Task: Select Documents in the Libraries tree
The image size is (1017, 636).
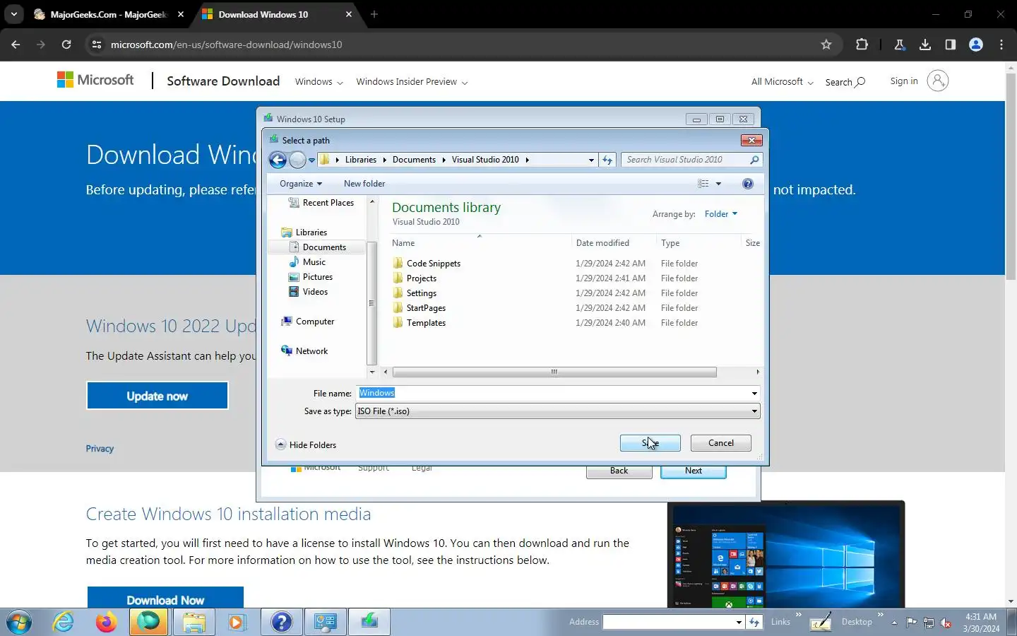Action: (x=324, y=247)
